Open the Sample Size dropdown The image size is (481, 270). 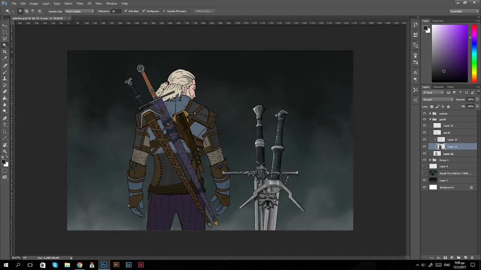coord(79,11)
